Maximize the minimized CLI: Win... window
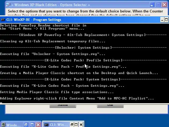169x127 pixels. point(76,125)
